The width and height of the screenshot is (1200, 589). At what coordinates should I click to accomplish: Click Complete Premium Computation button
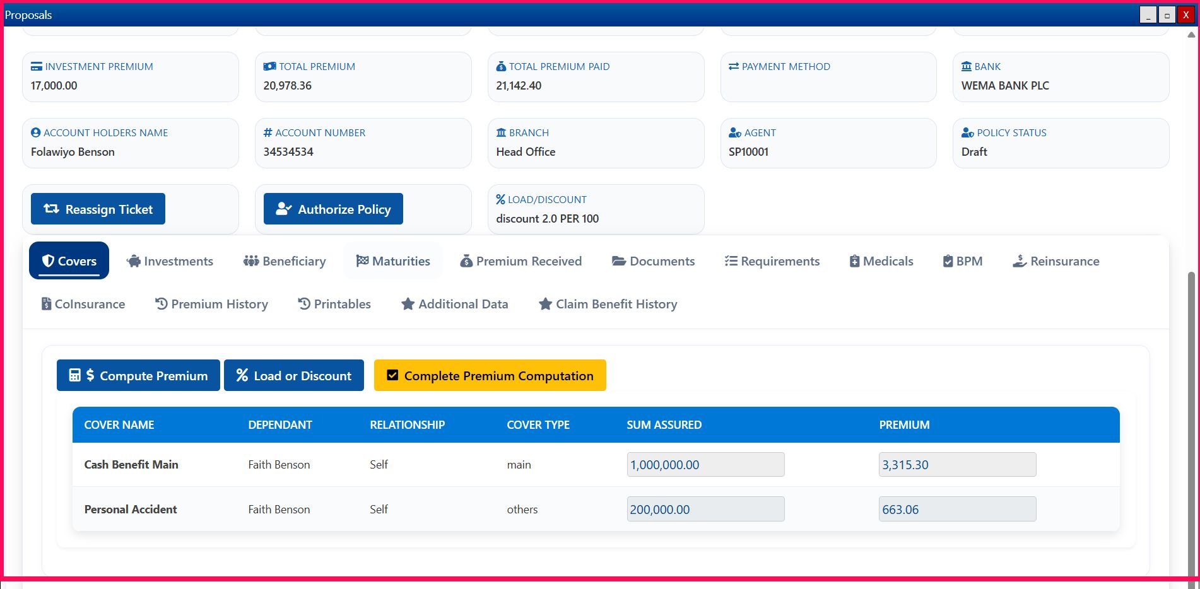[490, 375]
